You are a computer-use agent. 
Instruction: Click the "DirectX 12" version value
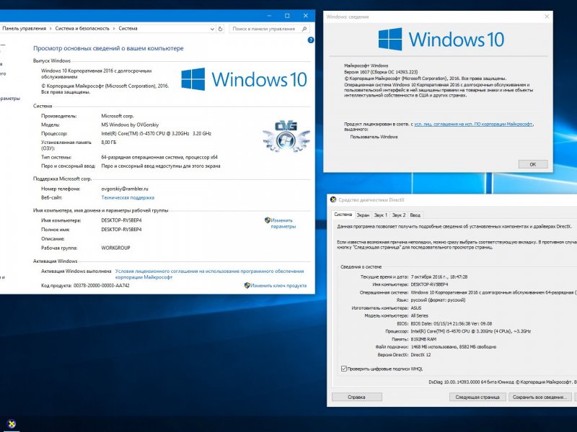(x=420, y=355)
